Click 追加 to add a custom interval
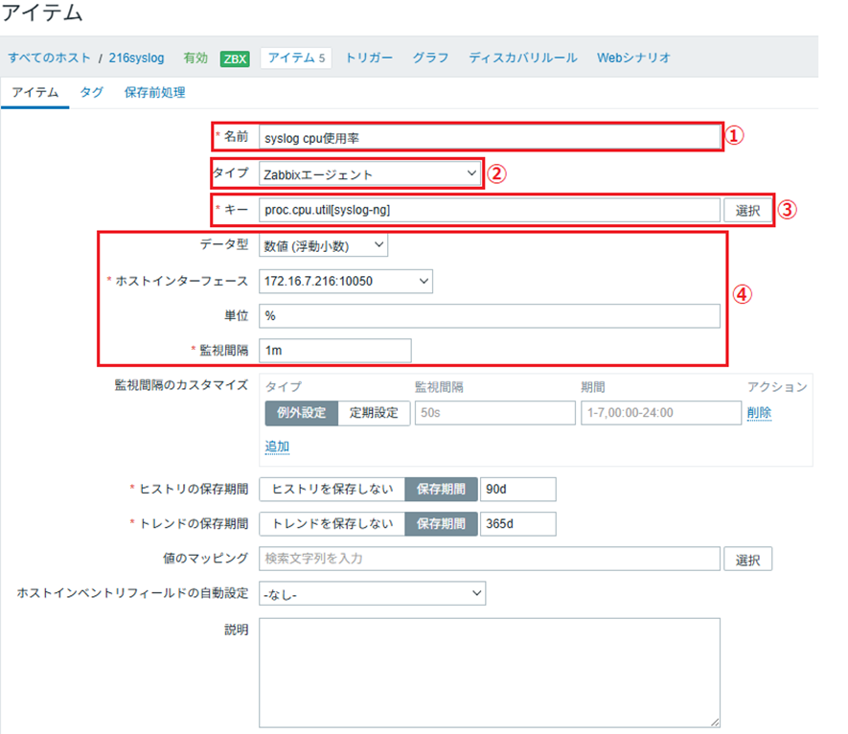This screenshot has height=734, width=848. tap(277, 447)
